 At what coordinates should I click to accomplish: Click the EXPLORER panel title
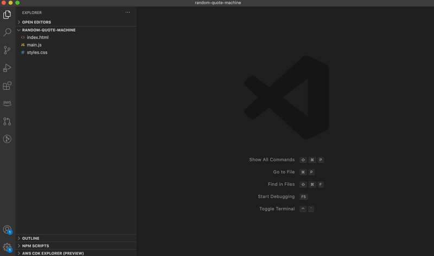tap(32, 12)
